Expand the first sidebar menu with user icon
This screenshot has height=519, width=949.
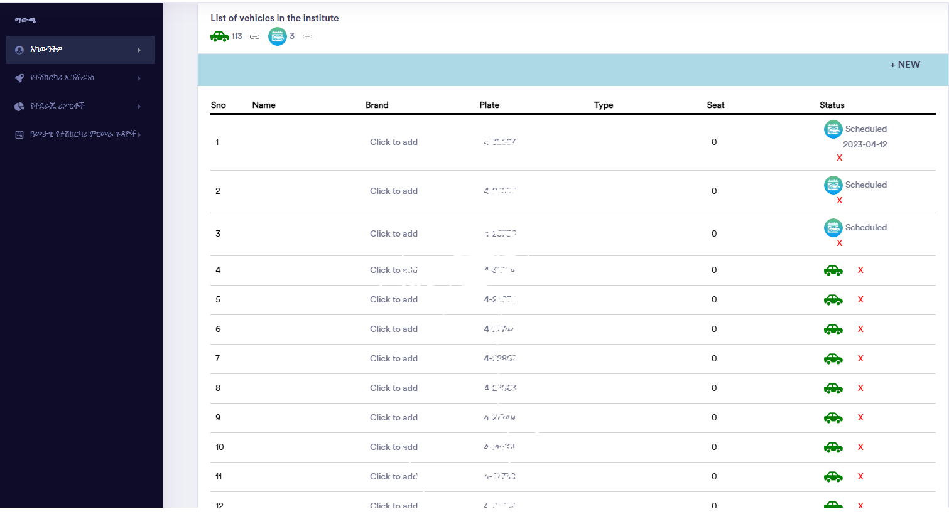tap(80, 50)
